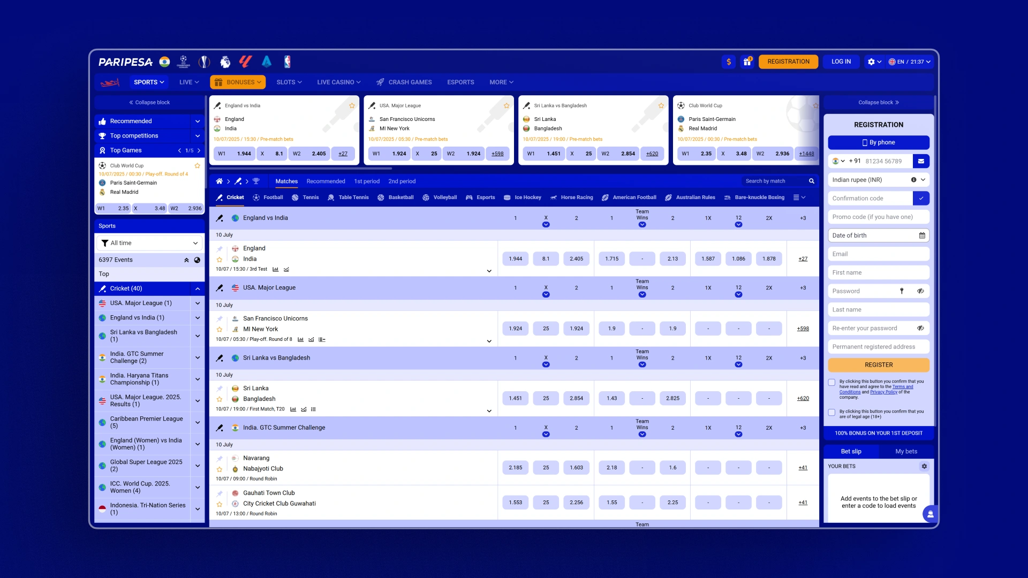Open the Serie A shortcut icon
The image size is (1028, 578).
(x=267, y=62)
